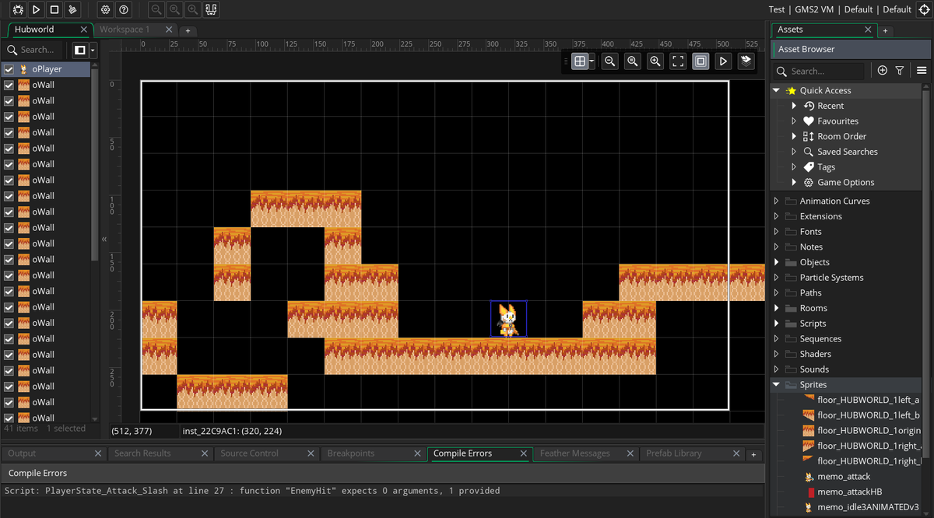Select the memo_attack sprite
This screenshot has height=518, width=934.
[x=844, y=477]
